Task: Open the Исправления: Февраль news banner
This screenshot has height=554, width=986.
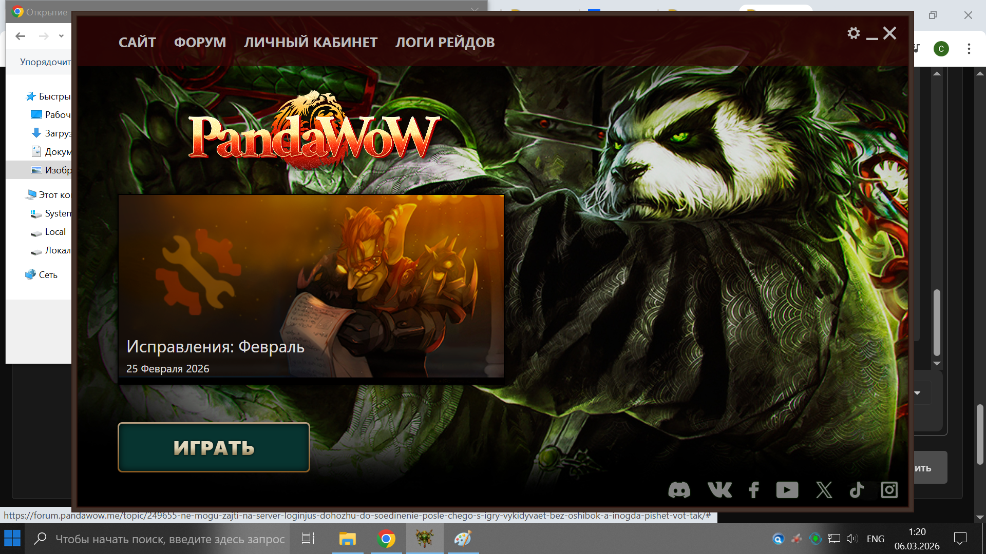Action: pyautogui.click(x=311, y=287)
